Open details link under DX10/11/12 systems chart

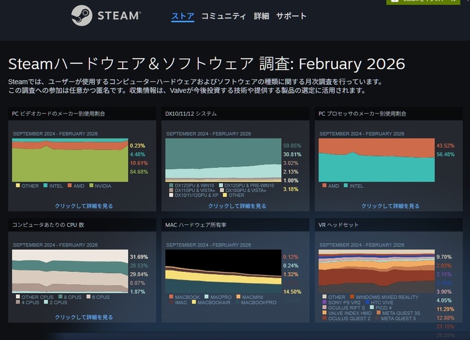(237, 206)
